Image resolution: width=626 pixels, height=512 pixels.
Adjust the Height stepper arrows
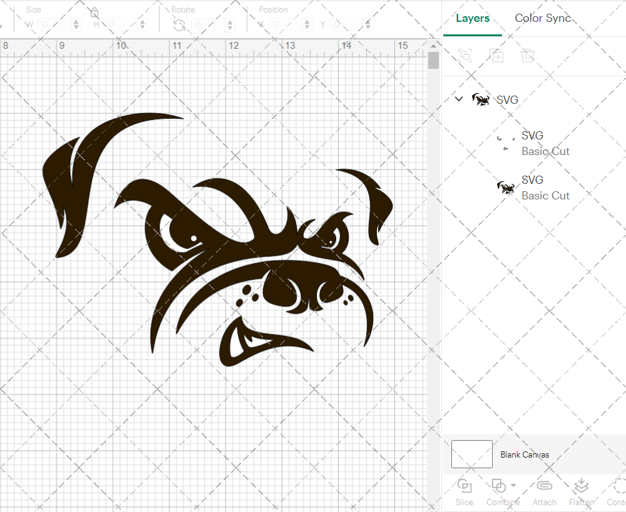(143, 25)
